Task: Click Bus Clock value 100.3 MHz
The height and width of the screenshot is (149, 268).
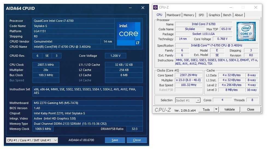Action: pos(46,75)
